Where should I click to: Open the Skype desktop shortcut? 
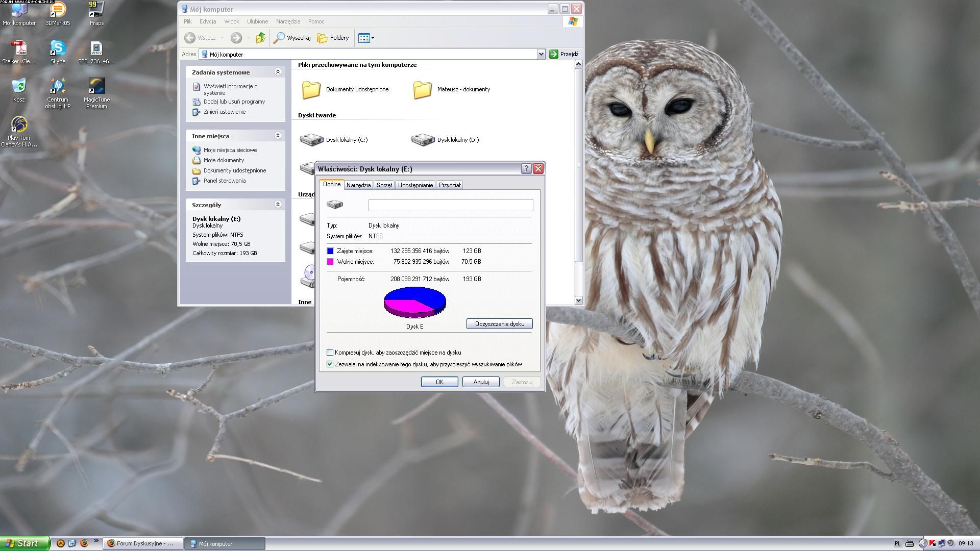(58, 48)
